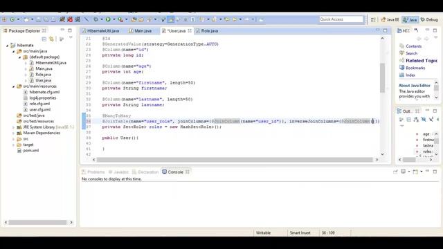Switch to Main.java editor tab

[141, 30]
